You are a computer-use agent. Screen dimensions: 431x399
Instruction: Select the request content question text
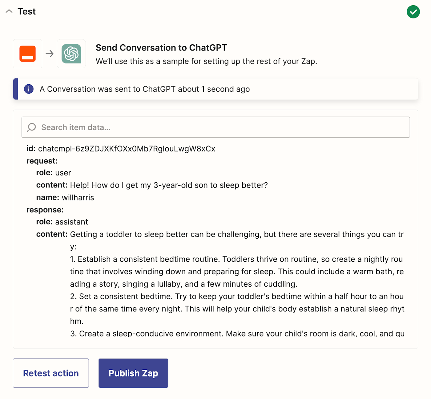[x=169, y=185]
